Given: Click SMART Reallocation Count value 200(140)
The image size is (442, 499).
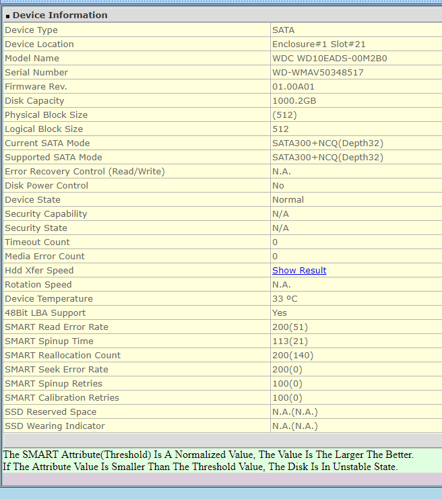Looking at the screenshot, I should [x=292, y=355].
